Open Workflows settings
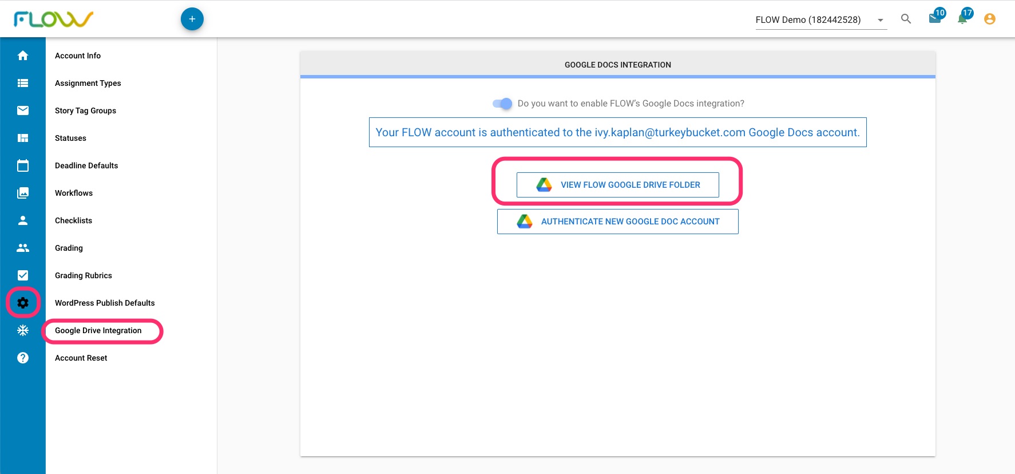 coord(74,193)
